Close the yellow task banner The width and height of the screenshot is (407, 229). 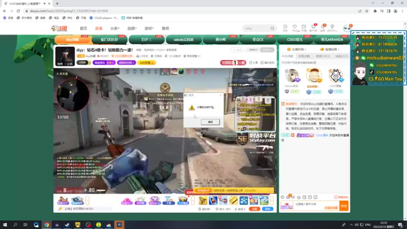click(x=271, y=190)
